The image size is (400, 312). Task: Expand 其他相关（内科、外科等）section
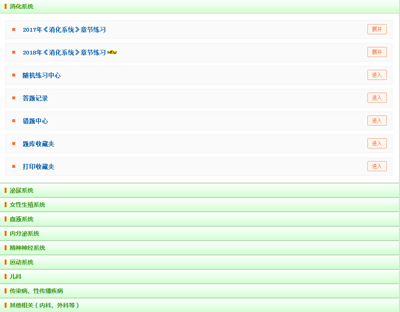tap(44, 305)
